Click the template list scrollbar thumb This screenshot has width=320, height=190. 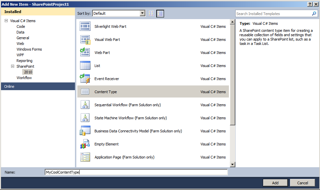pyautogui.click(x=233, y=75)
